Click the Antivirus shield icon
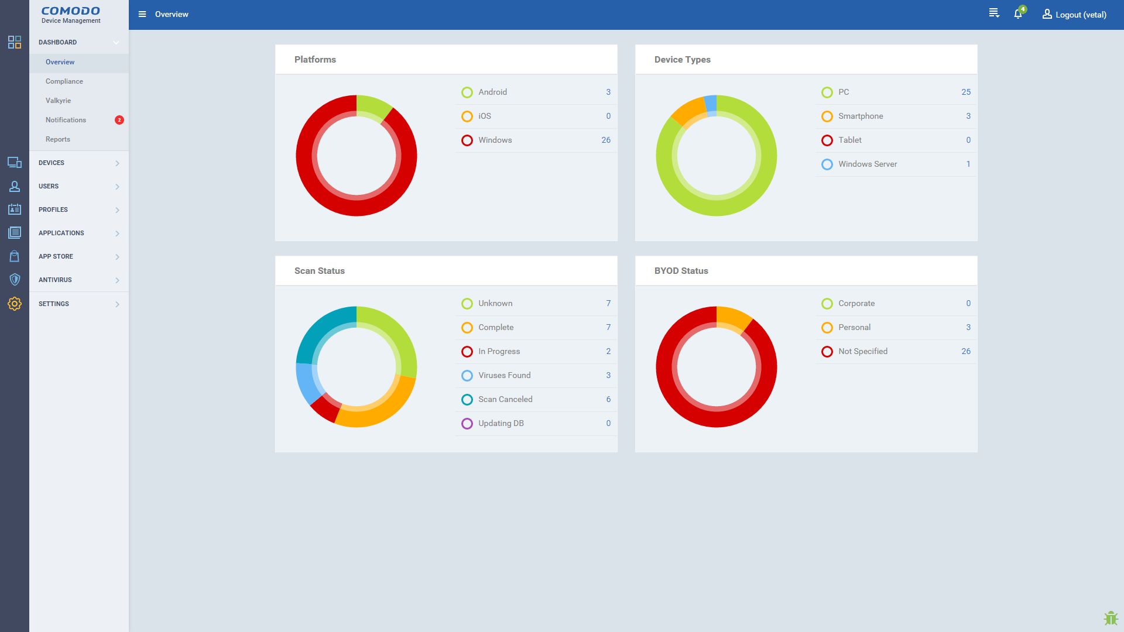The width and height of the screenshot is (1124, 632). tap(14, 280)
